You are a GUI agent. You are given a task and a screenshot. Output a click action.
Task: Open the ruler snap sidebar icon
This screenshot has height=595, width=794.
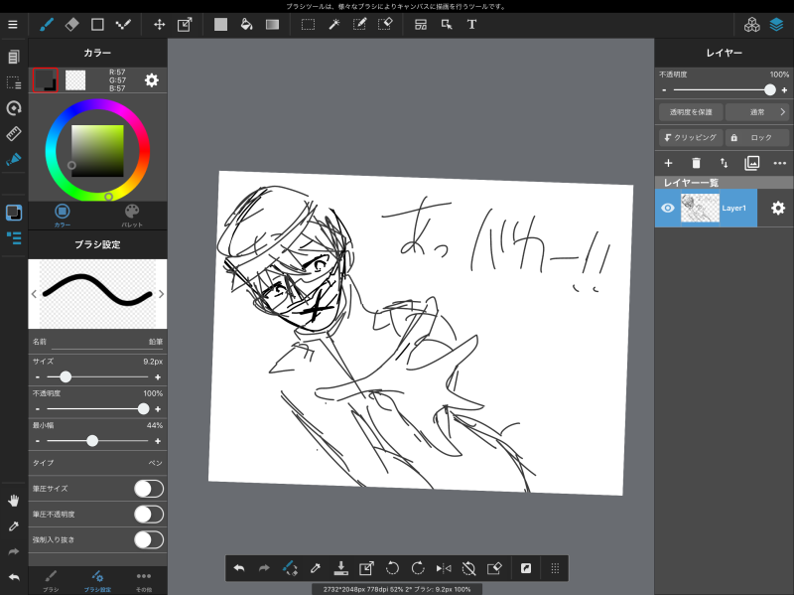(14, 134)
